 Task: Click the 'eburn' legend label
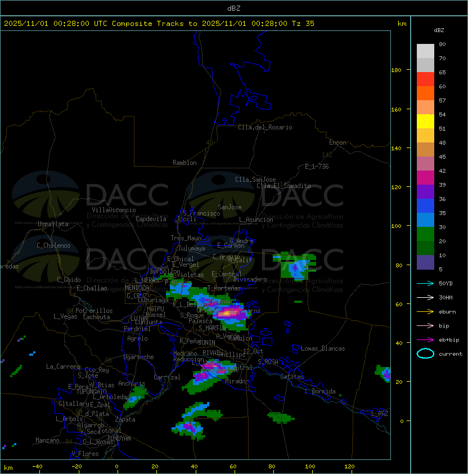pos(447,312)
